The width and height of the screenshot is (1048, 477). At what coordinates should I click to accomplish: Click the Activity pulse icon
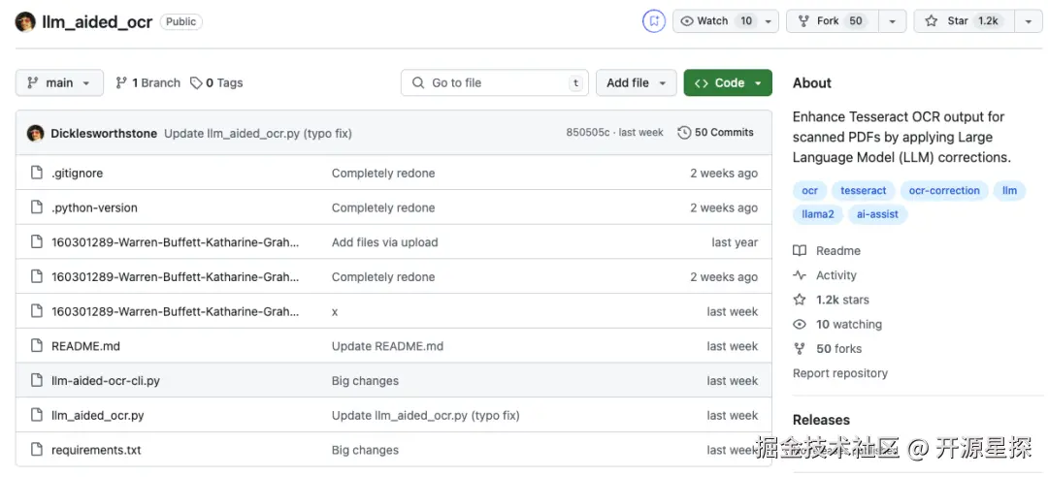point(800,275)
